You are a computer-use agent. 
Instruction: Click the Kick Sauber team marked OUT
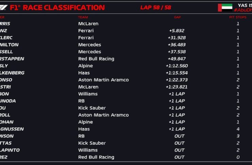[x=92, y=143]
